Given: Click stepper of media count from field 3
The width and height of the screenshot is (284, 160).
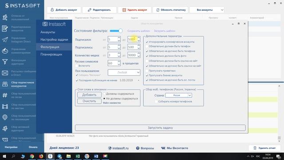Looking at the screenshot, I should click(118, 55).
